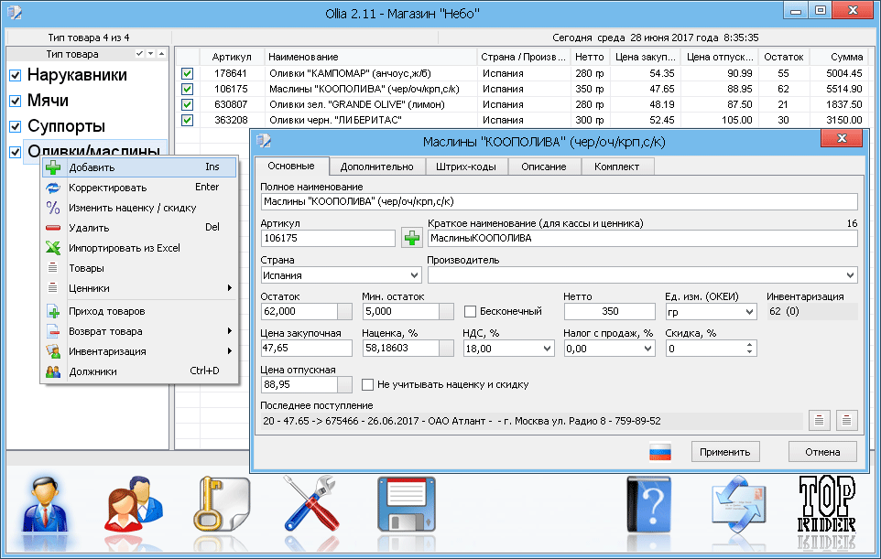Image resolution: width=881 pixels, height=559 pixels.
Task: Click the Полное наименование input field
Action: [x=559, y=201]
